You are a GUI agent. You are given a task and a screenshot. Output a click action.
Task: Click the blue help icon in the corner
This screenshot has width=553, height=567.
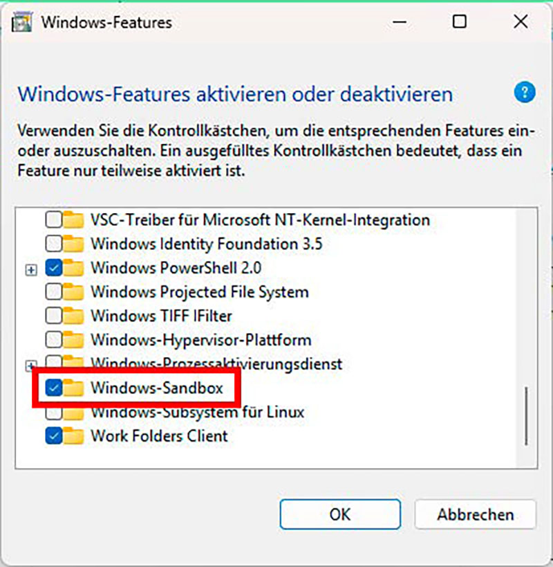click(524, 91)
